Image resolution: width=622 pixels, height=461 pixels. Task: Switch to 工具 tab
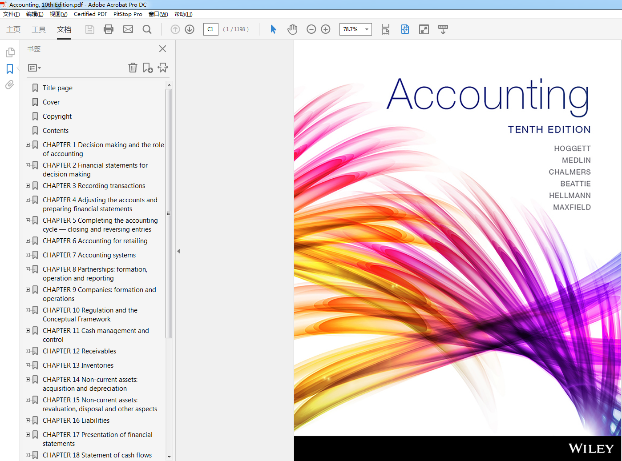(39, 29)
